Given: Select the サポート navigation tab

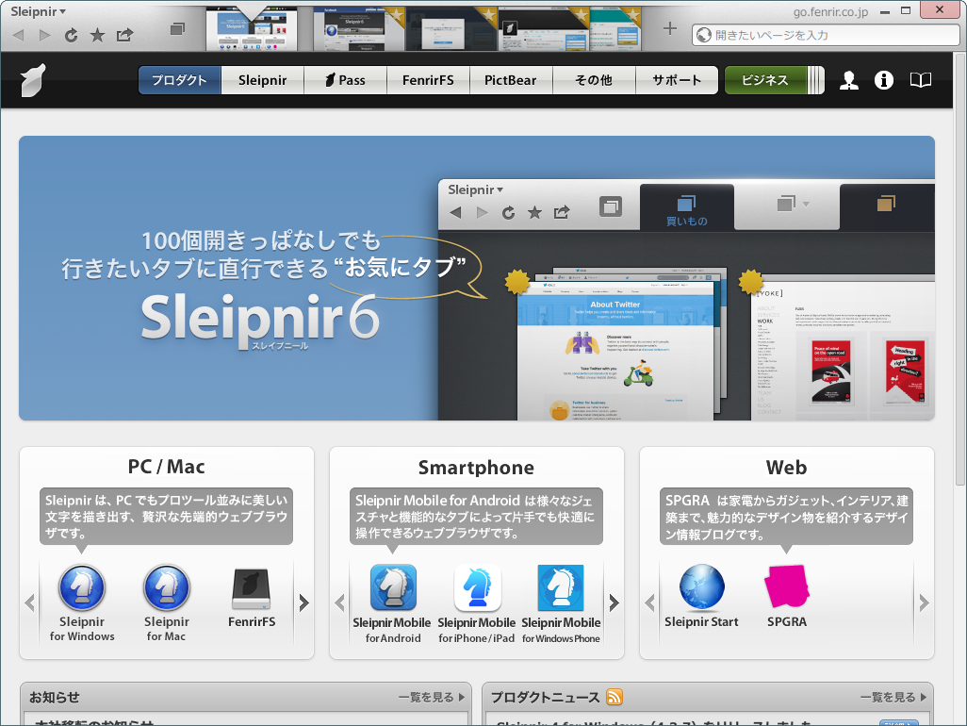Looking at the screenshot, I should point(677,80).
